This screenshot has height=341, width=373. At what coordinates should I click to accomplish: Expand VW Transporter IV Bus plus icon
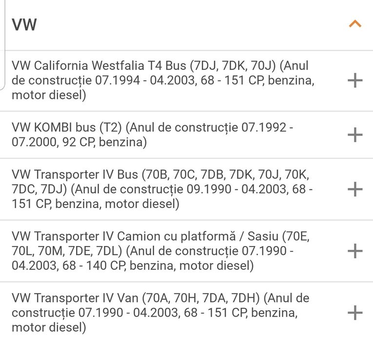point(355,189)
